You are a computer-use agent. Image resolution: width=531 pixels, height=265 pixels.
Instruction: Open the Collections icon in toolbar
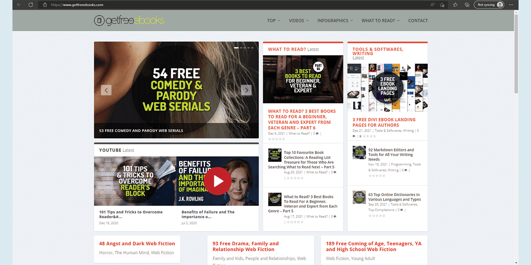pyautogui.click(x=467, y=5)
